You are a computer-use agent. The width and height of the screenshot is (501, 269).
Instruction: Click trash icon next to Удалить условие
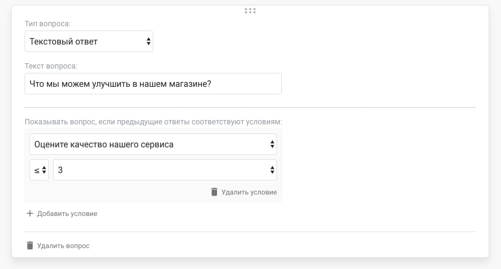(x=214, y=192)
